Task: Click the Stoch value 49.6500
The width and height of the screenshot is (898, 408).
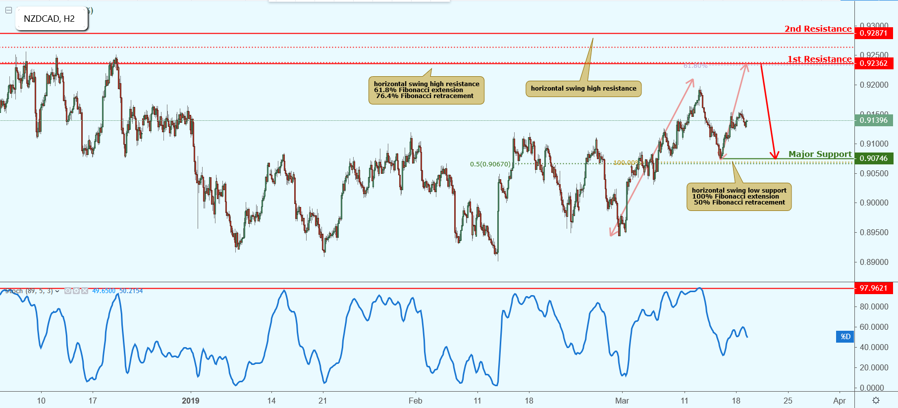Action: click(x=104, y=291)
